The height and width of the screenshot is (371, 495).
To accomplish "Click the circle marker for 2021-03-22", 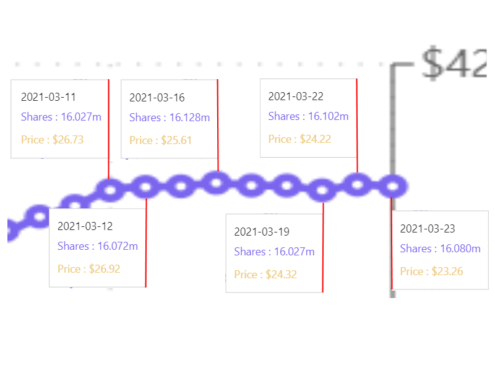I will click(357, 183).
